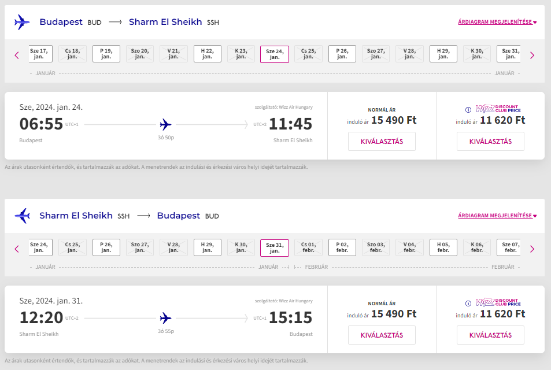Choose Wizz Discount Club return Kiválasztás button
The width and height of the screenshot is (551, 370).
[490, 335]
